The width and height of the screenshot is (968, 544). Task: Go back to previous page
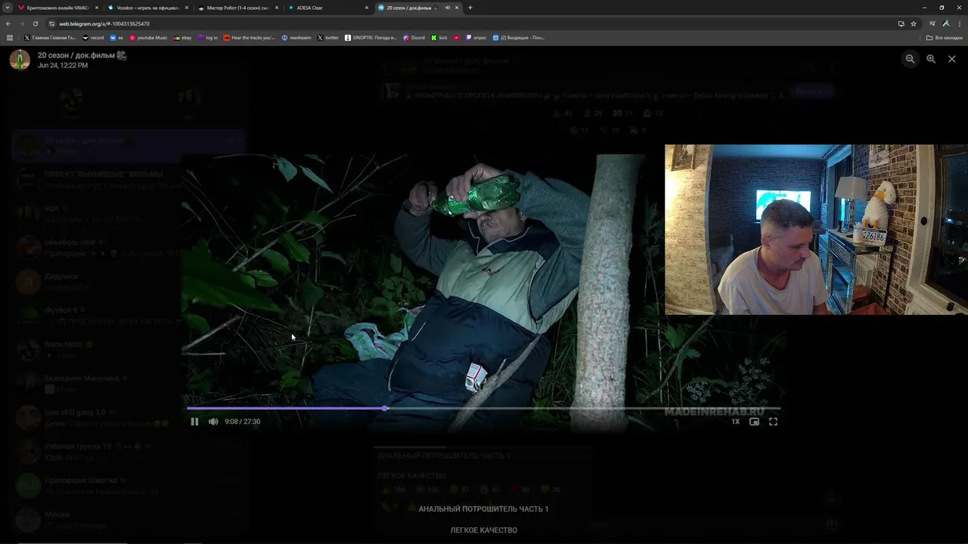pyautogui.click(x=8, y=23)
